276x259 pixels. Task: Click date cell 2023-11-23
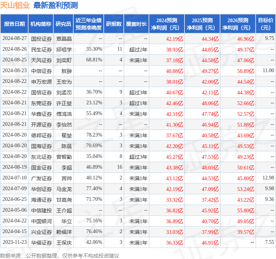(x=14, y=242)
